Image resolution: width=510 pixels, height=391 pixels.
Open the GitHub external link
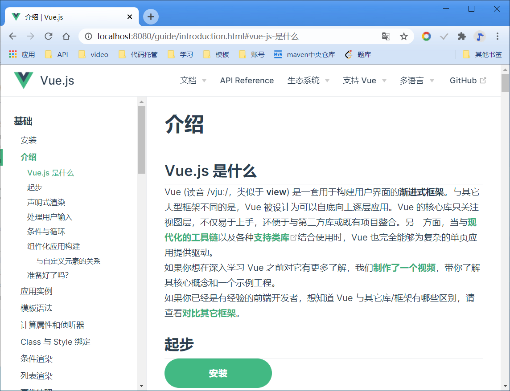coord(468,80)
